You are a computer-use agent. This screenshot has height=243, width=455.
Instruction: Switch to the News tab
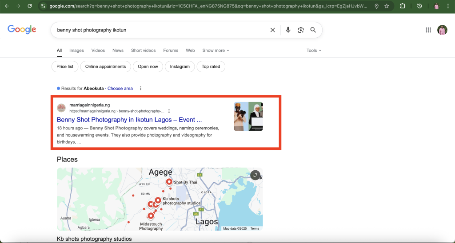coord(118,51)
